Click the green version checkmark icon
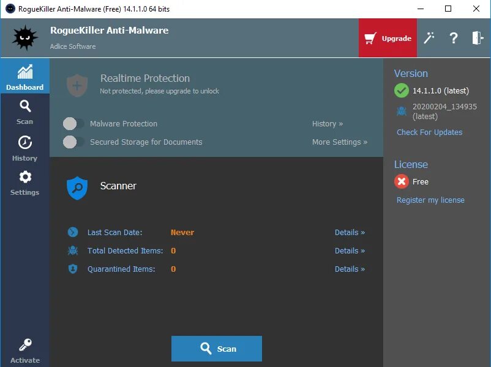This screenshot has width=491, height=367. coord(402,90)
